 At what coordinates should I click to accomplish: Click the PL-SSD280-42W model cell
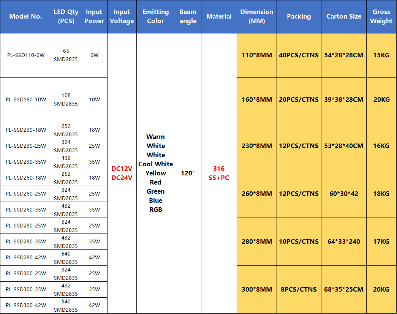pos(25,257)
